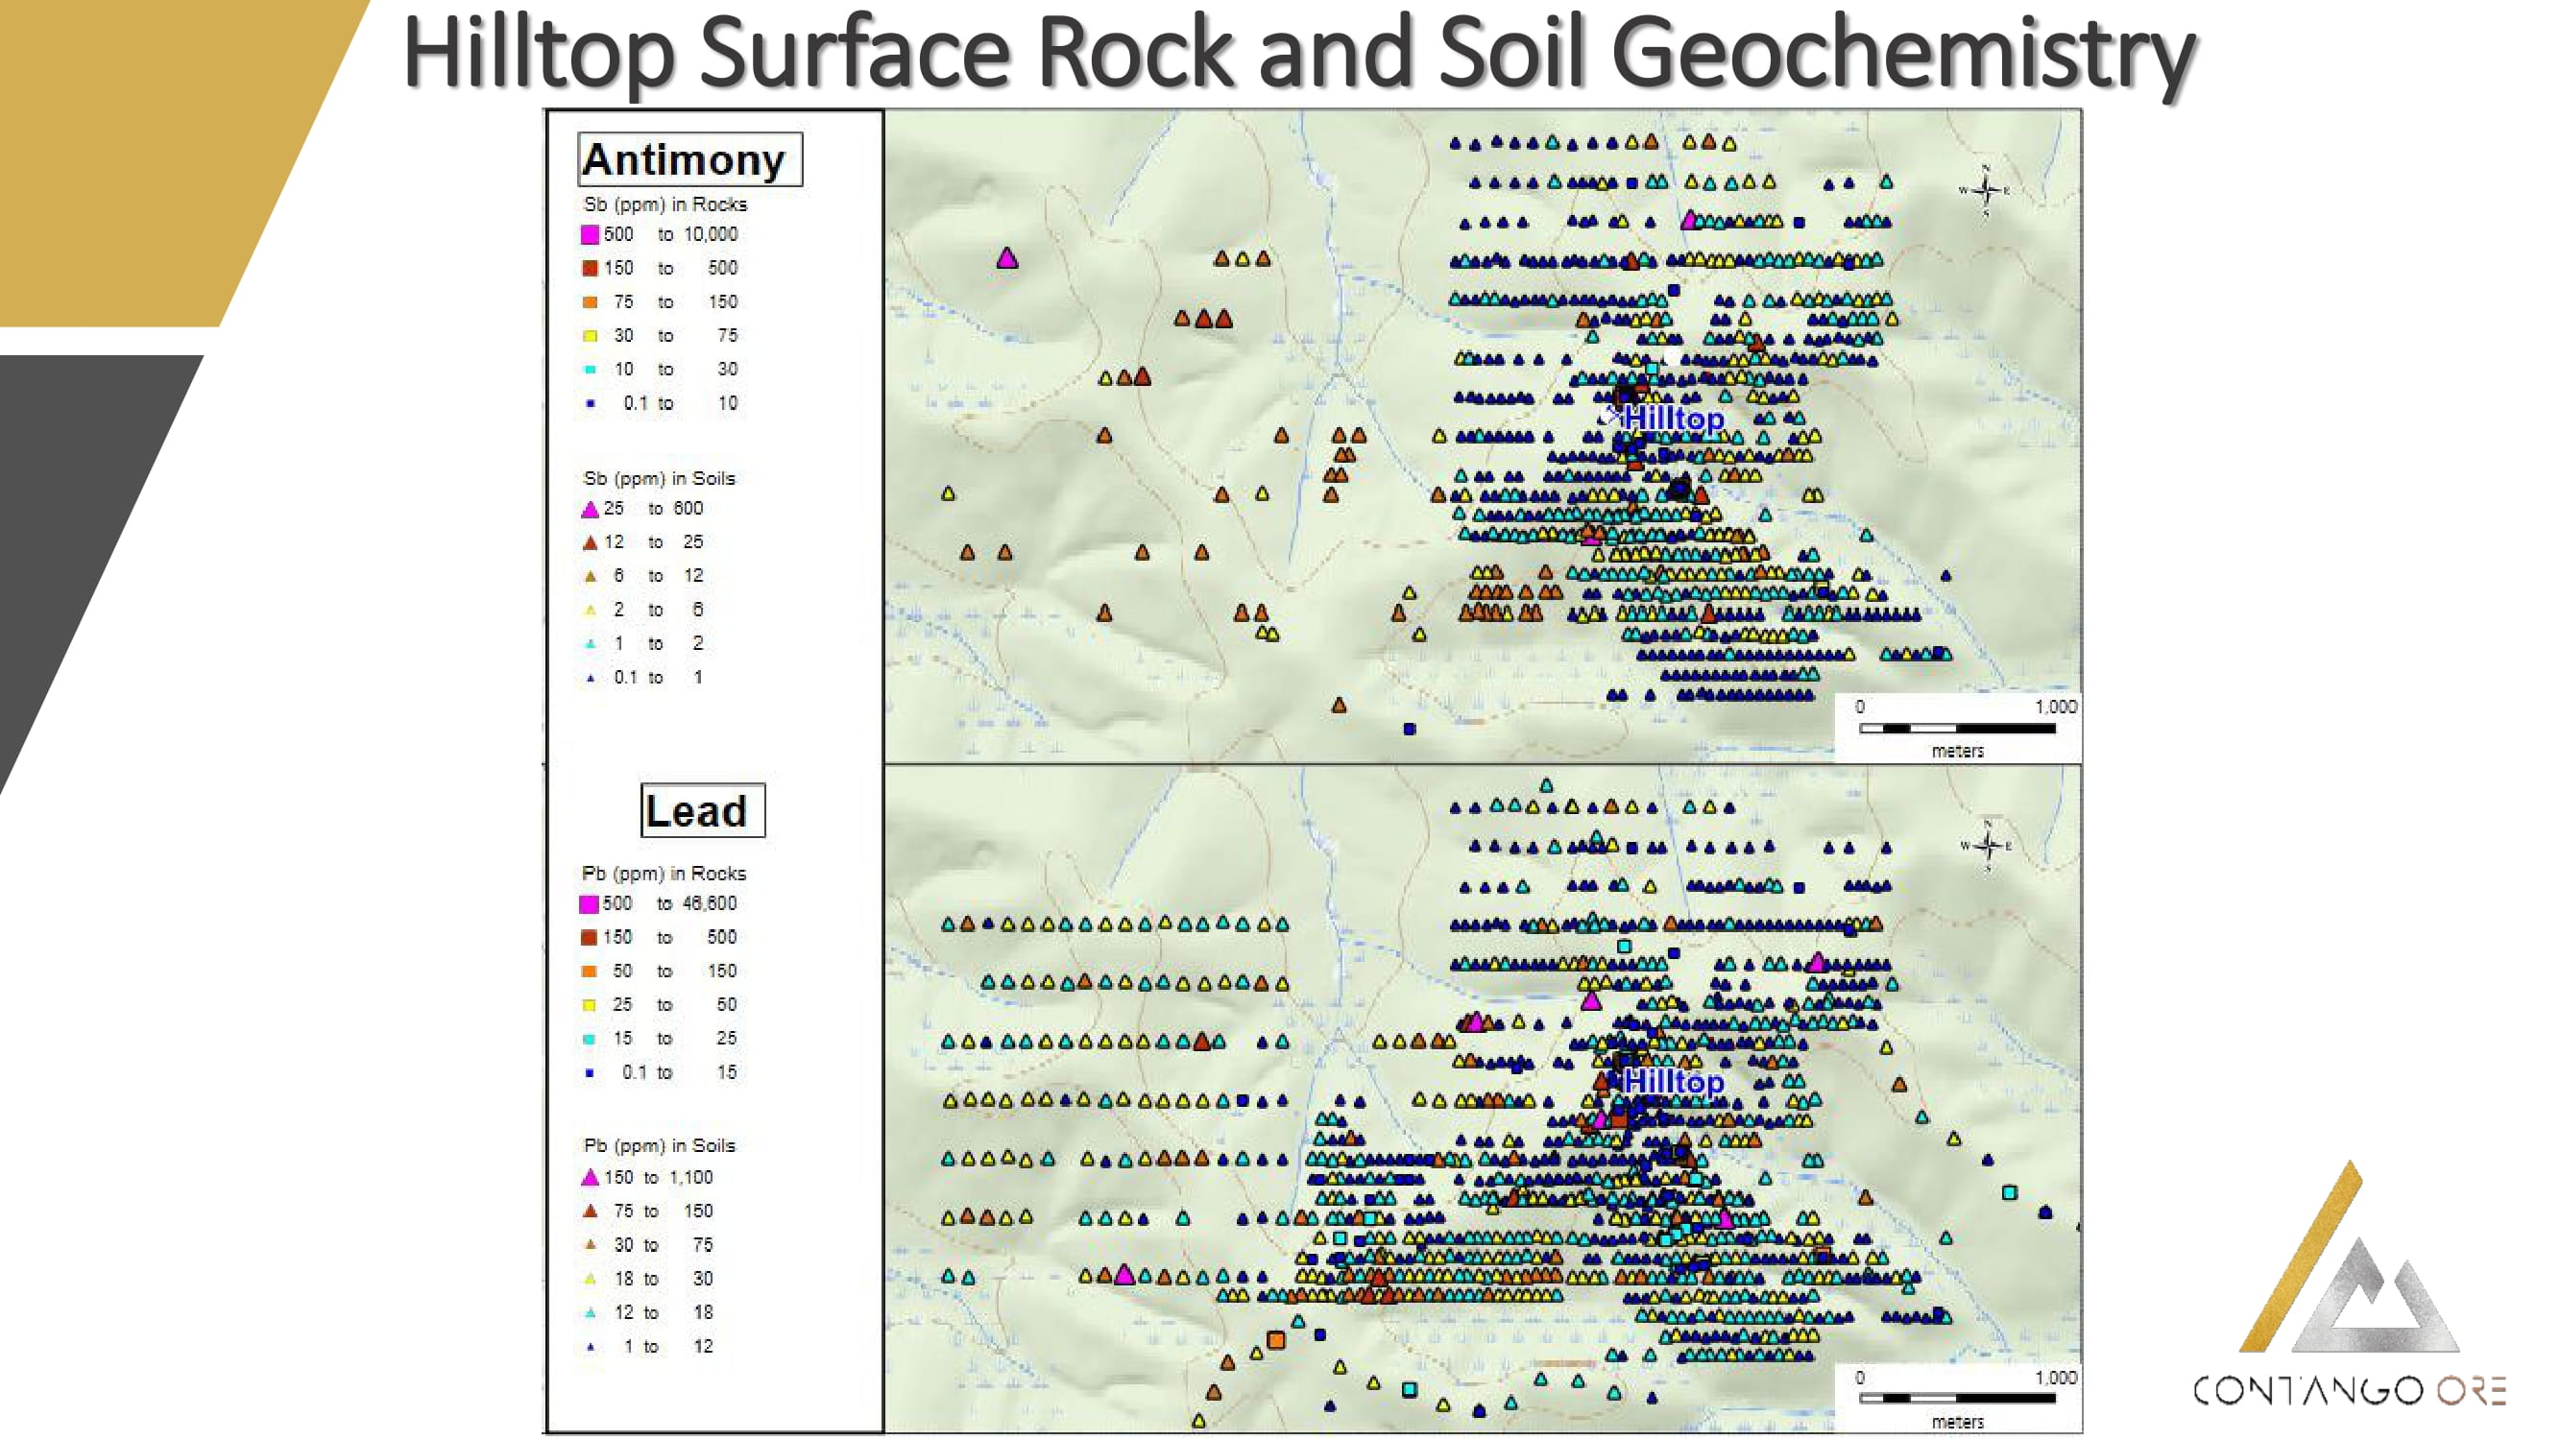
Task: Click the Antimony legend title box
Action: 689,160
